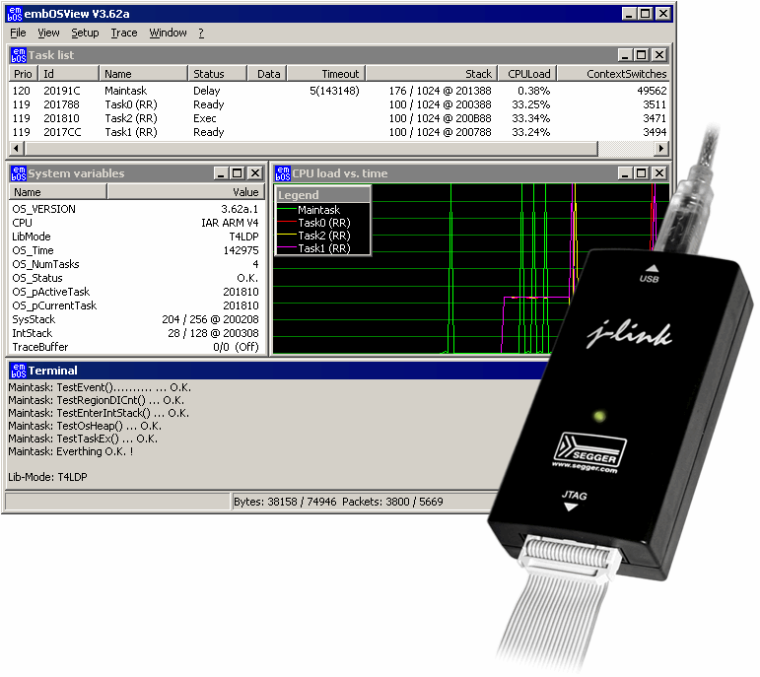Image resolution: width=760 pixels, height=677 pixels.
Task: Click the System variables window icon
Action: tap(19, 173)
